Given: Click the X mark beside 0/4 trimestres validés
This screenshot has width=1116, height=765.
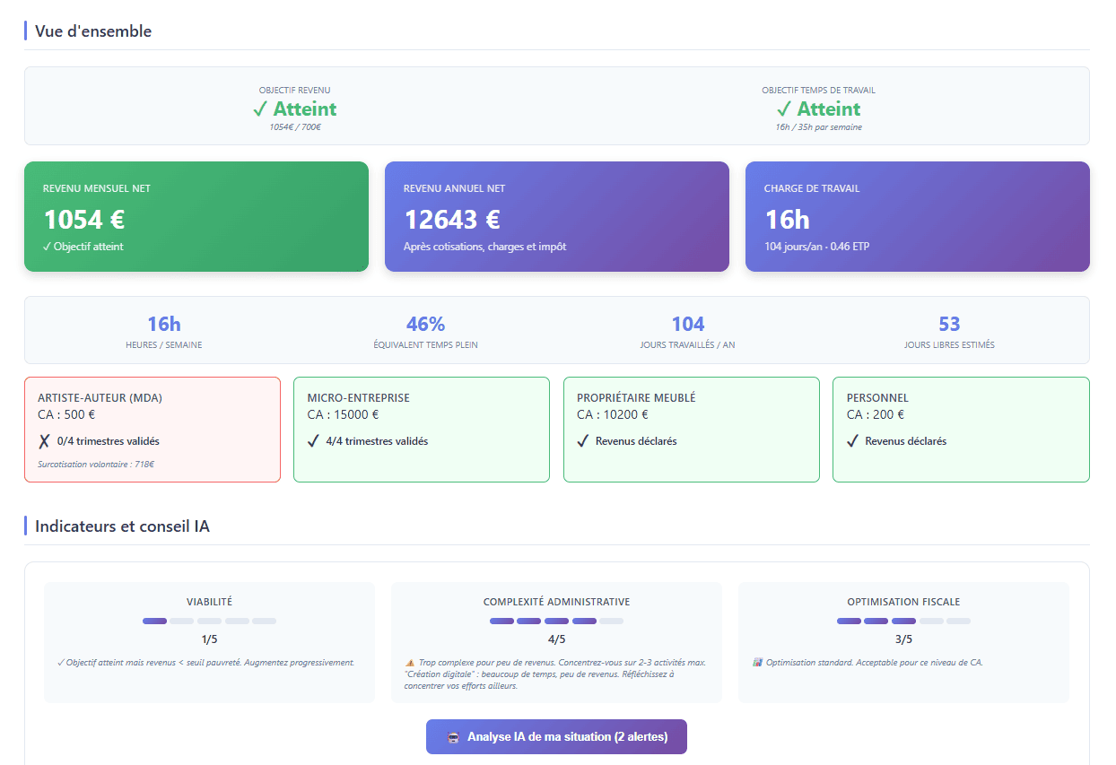Looking at the screenshot, I should coord(44,441).
